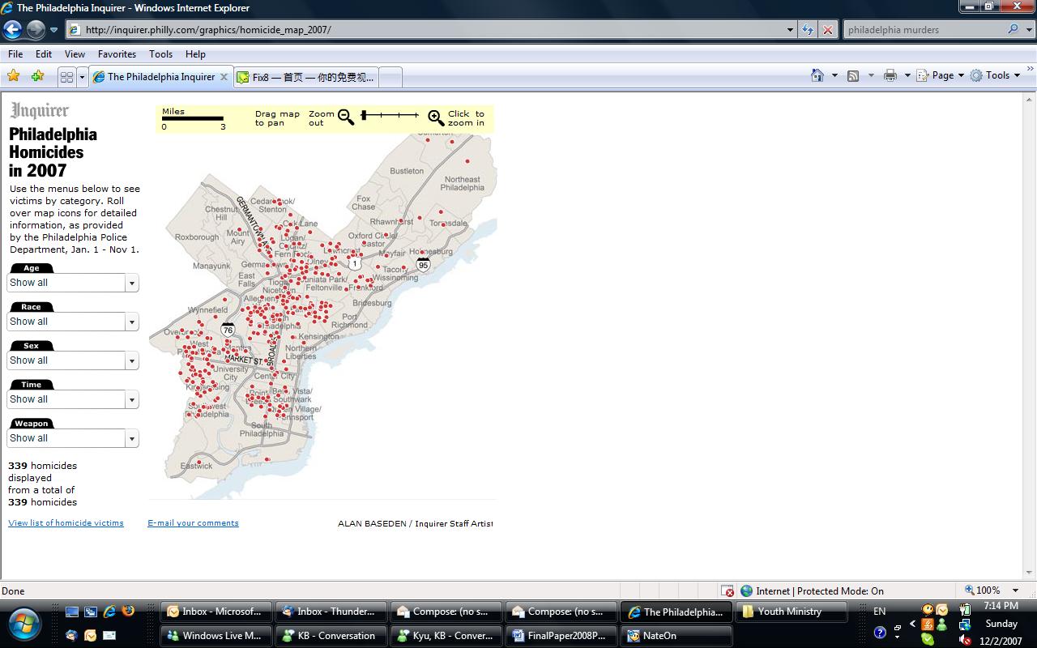Screen dimensions: 1037x648
Task: Click the zoom out magnifier on the map
Action: coord(346,117)
